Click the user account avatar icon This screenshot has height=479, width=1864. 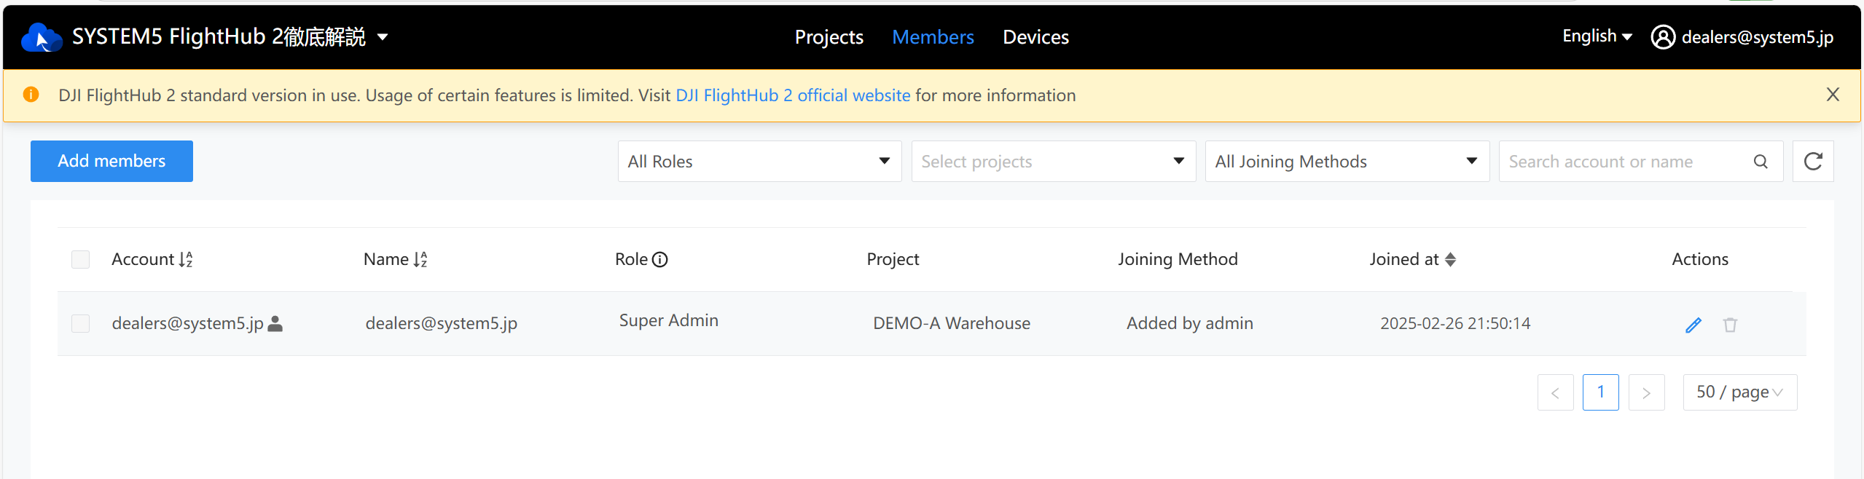[1662, 37]
